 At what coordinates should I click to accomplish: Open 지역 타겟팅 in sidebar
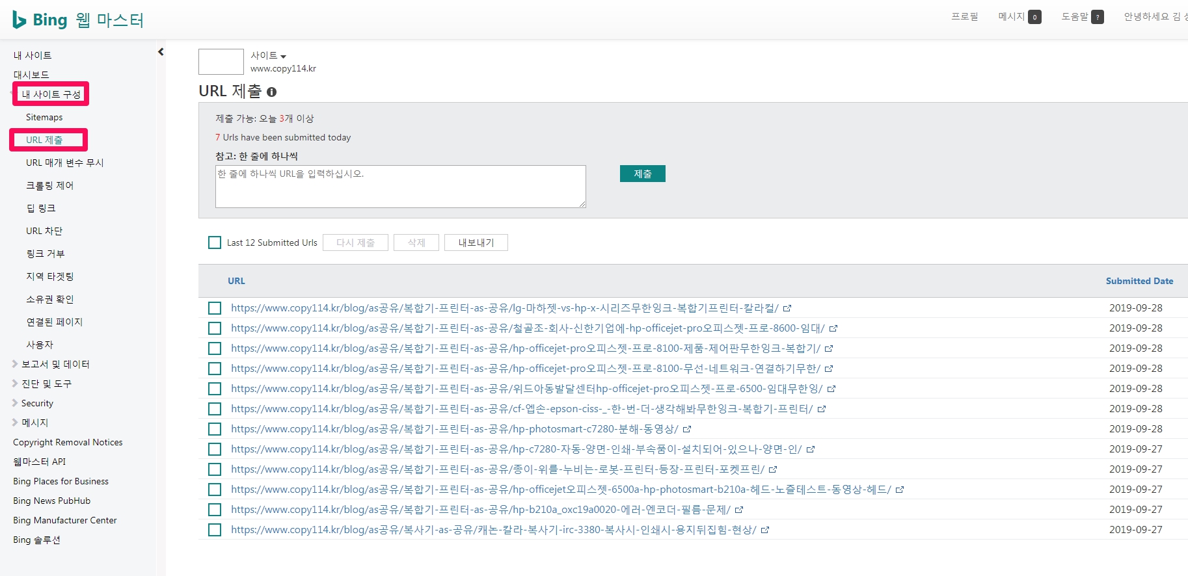[x=50, y=276]
